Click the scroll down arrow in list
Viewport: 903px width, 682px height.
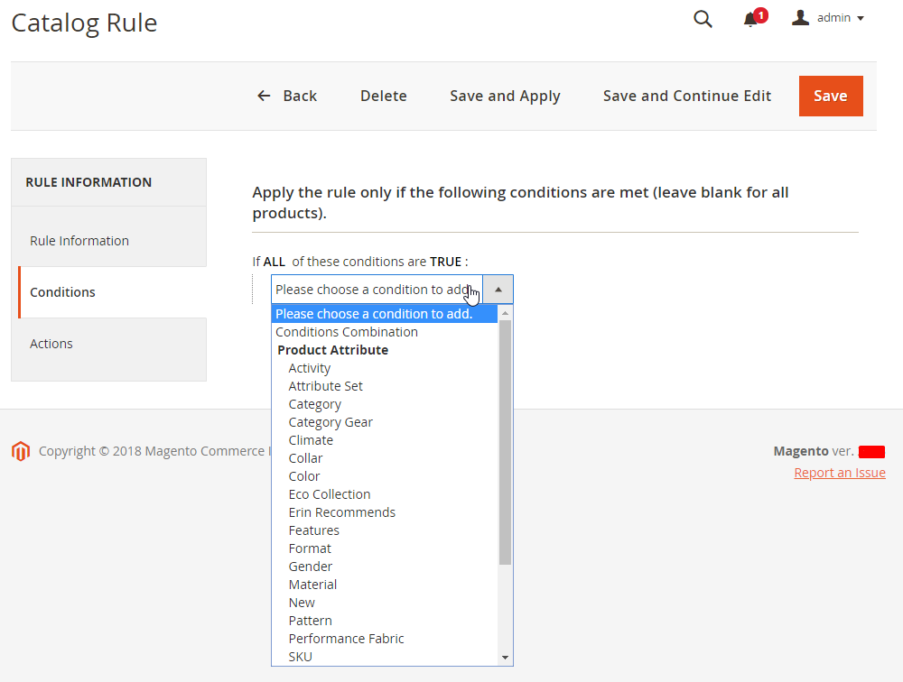pyautogui.click(x=505, y=658)
